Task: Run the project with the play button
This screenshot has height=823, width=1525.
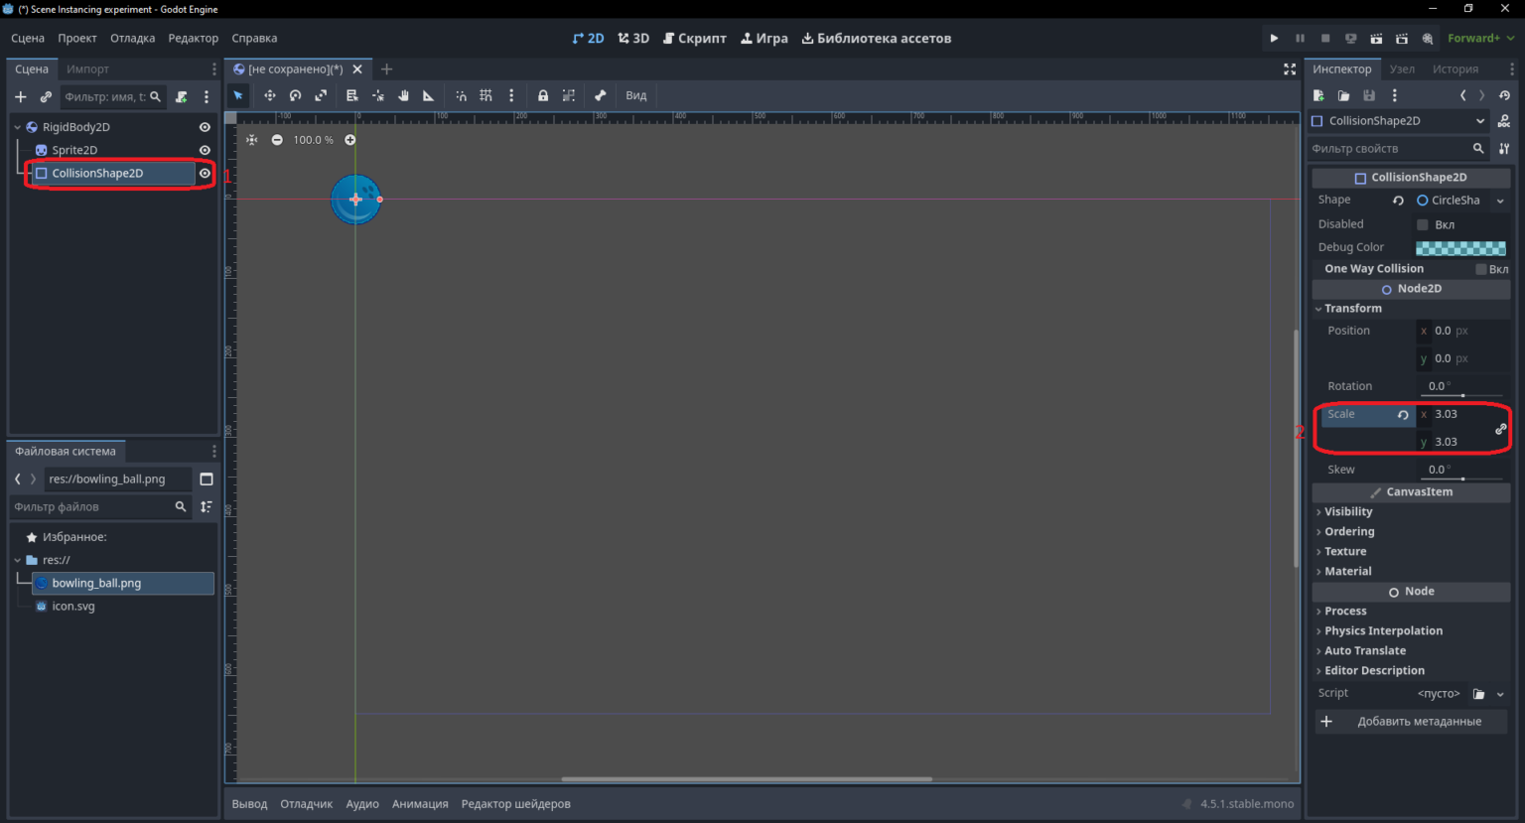Action: click(1274, 38)
